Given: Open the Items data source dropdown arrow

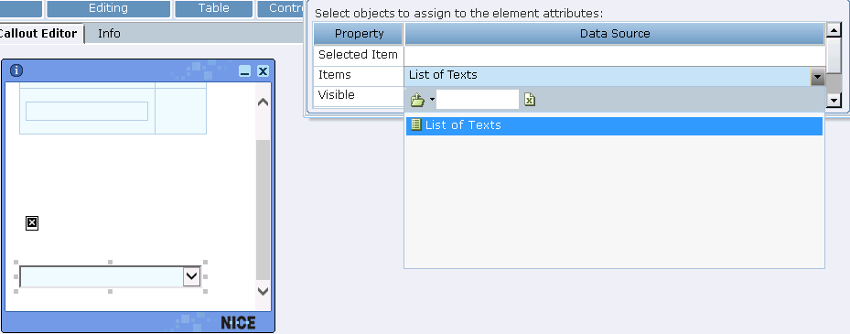Looking at the screenshot, I should click(817, 78).
